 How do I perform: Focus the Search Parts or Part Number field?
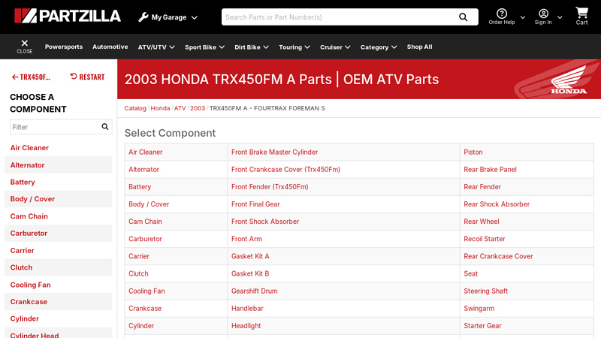tap(340, 17)
